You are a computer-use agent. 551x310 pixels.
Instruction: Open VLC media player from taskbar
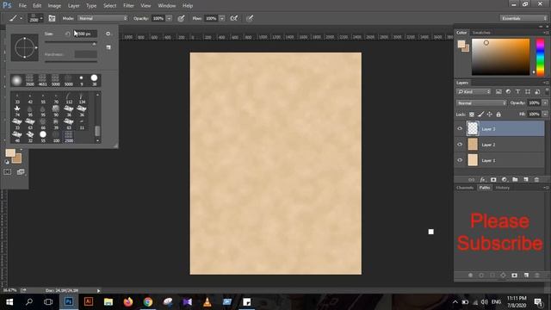tap(207, 302)
